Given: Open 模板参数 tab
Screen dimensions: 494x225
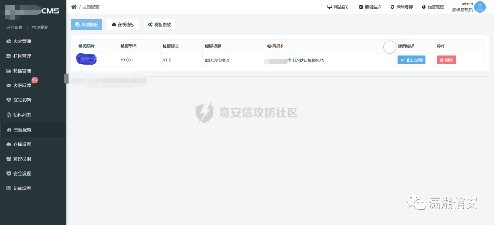Looking at the screenshot, I should click(160, 25).
